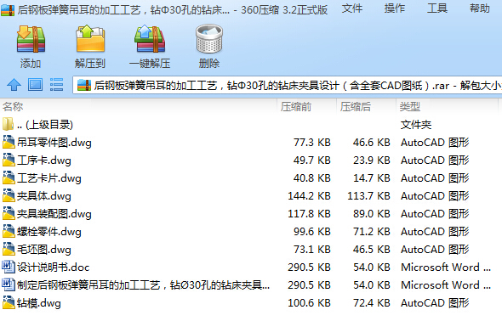Image resolution: width=502 pixels, height=321 pixels.
Task: Click the archive icon in the address bar
Action: point(84,85)
